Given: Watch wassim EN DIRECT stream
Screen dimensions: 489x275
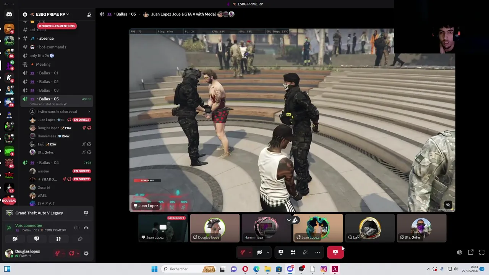Looking at the screenshot, I should [x=81, y=171].
